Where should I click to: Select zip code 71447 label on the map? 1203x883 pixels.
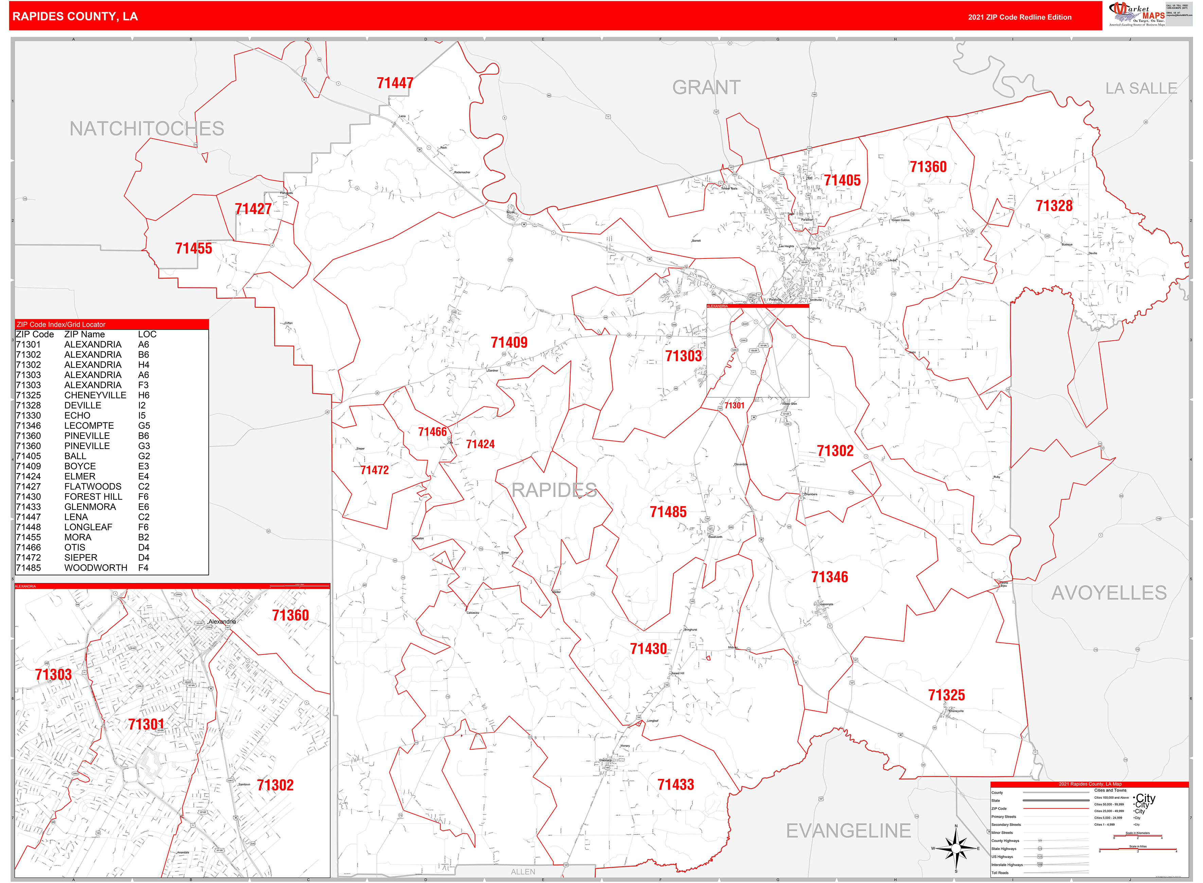click(394, 82)
